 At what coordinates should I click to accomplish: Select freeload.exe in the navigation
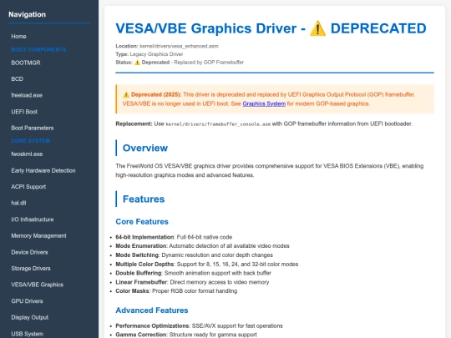click(x=27, y=95)
